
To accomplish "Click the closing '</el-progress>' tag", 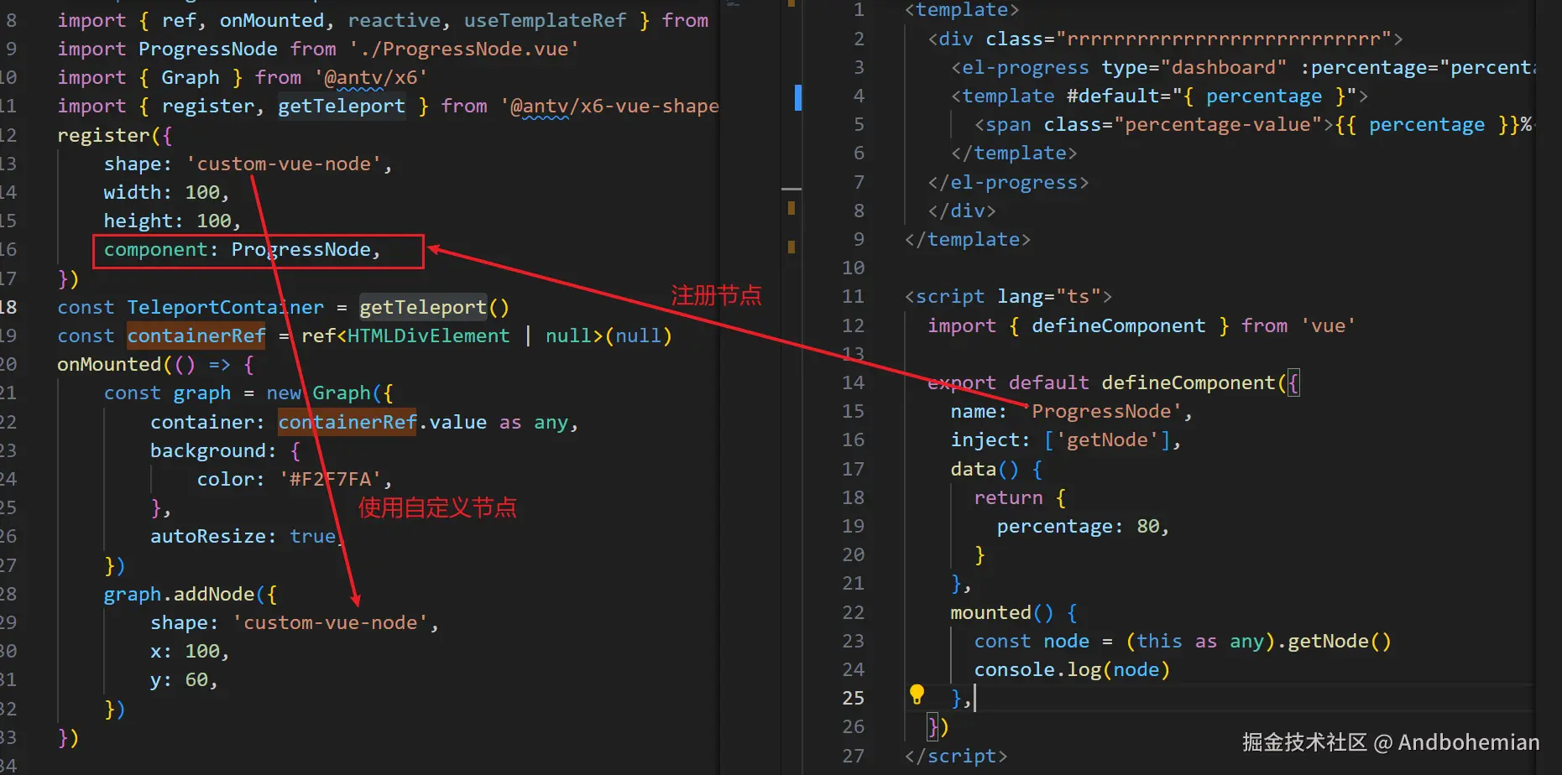I will [x=1008, y=182].
